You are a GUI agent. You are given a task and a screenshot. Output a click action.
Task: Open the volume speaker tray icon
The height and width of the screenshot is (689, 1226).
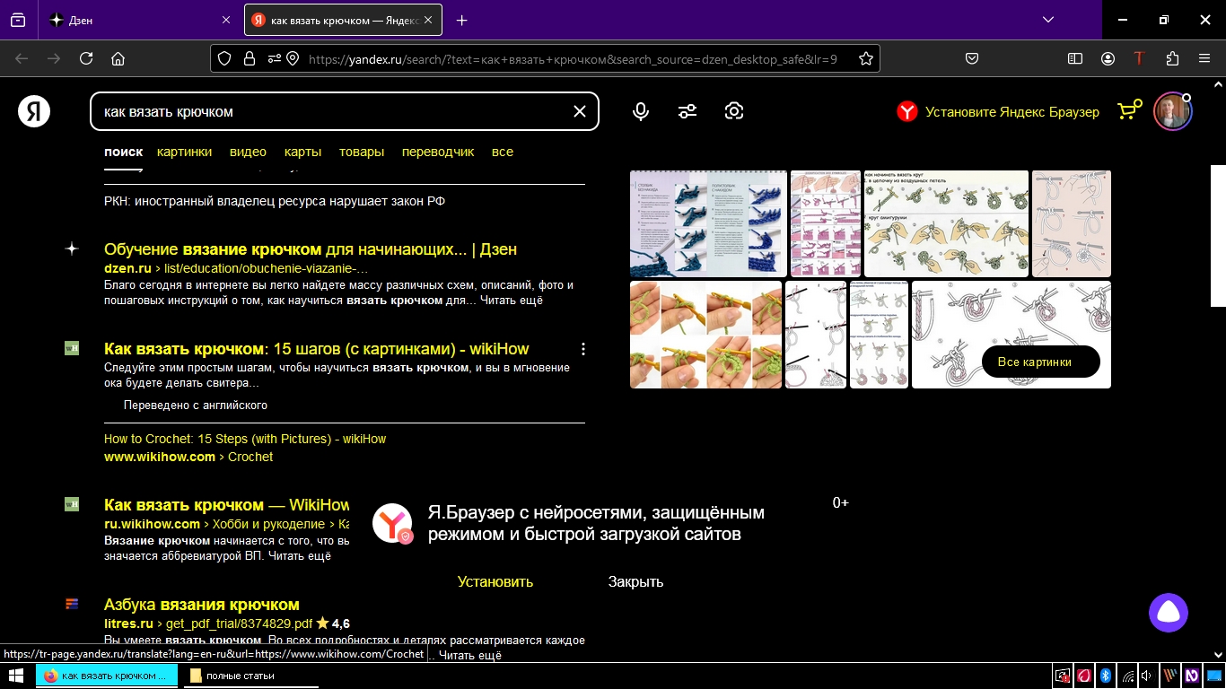click(1148, 676)
